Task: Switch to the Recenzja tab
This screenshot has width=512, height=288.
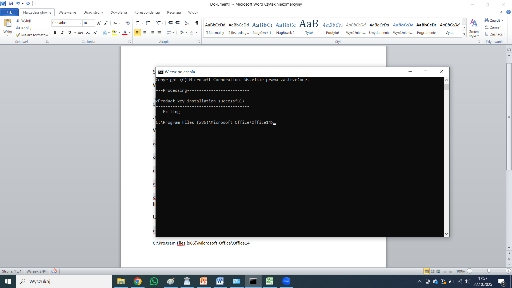Action: click(174, 12)
